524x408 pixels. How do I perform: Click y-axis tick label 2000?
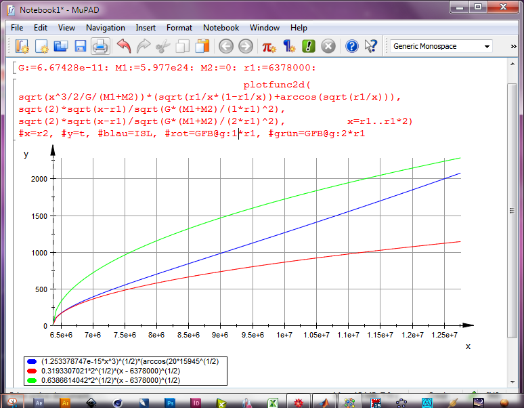(x=39, y=179)
